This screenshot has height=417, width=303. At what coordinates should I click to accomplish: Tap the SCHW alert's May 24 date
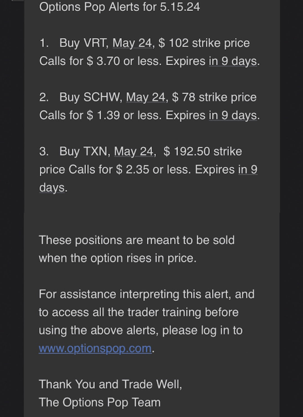coord(146,97)
